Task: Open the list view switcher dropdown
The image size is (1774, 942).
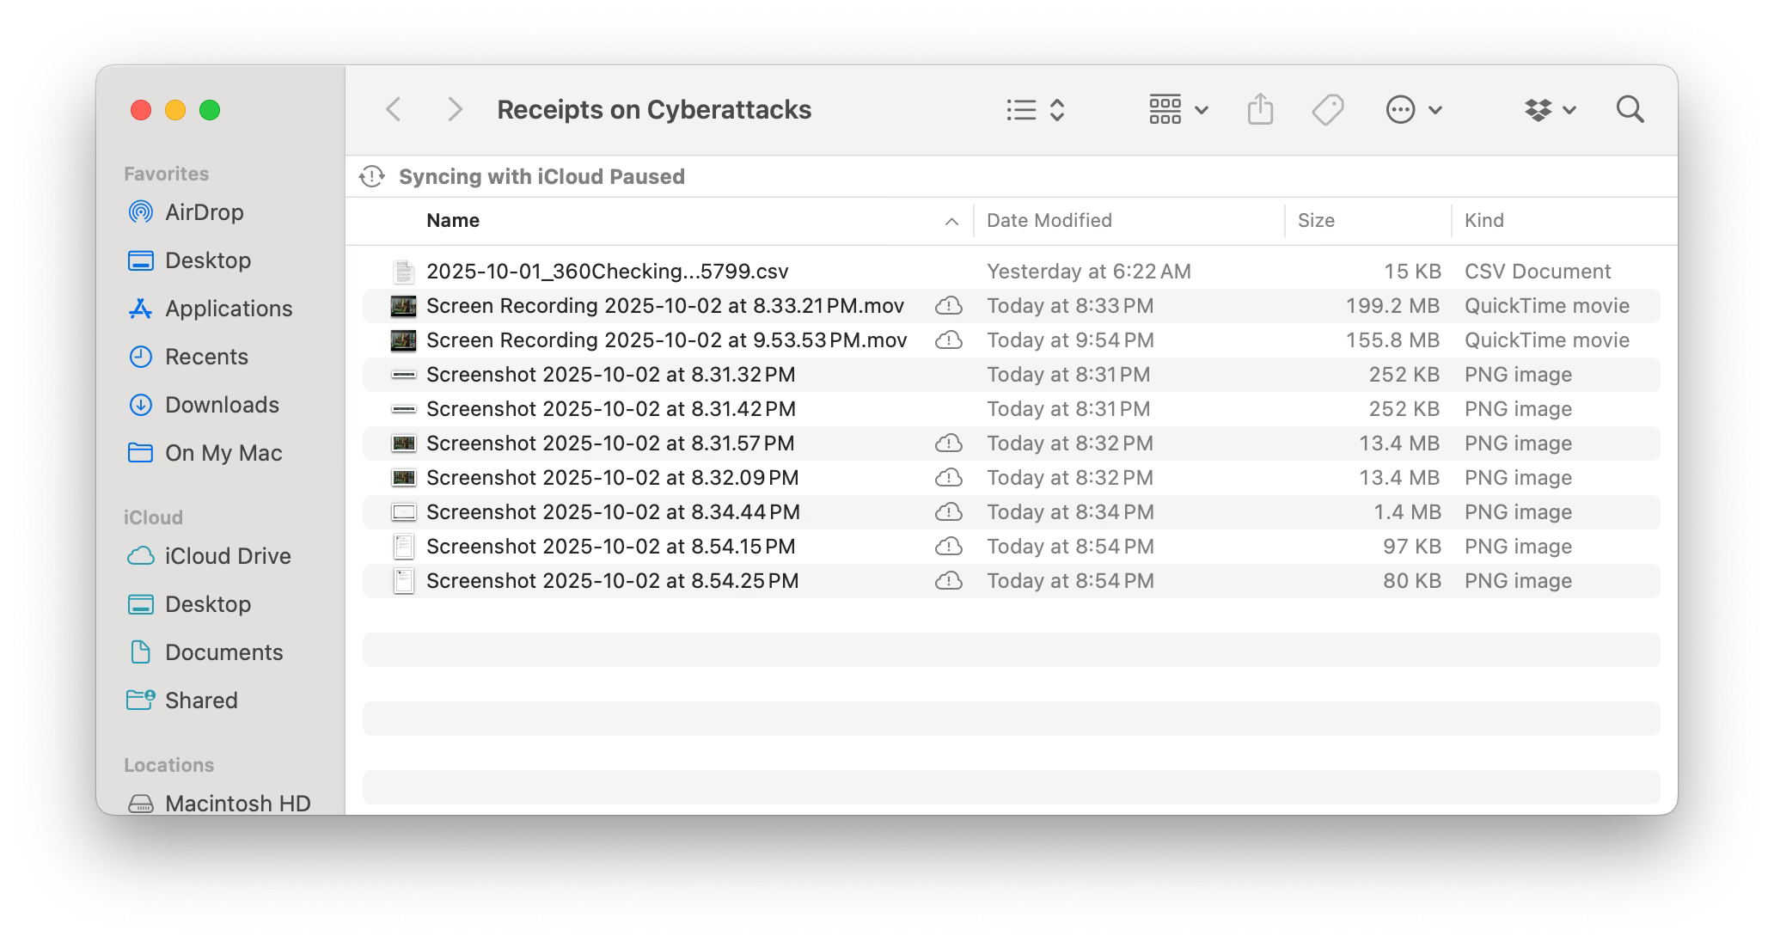Action: point(1036,110)
